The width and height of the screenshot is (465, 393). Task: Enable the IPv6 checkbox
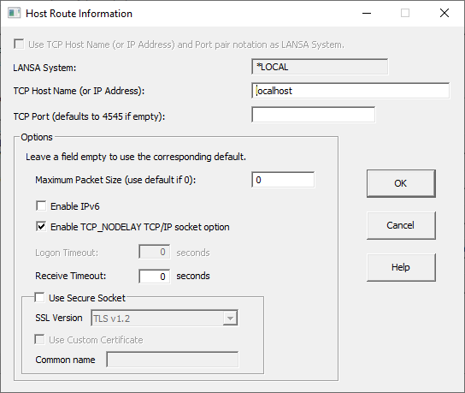click(41, 205)
